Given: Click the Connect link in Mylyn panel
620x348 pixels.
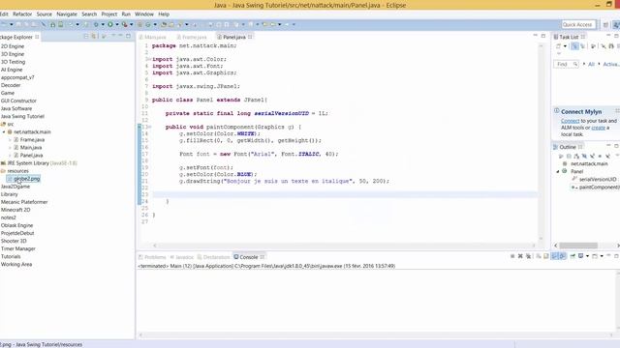Looking at the screenshot, I should (570, 121).
